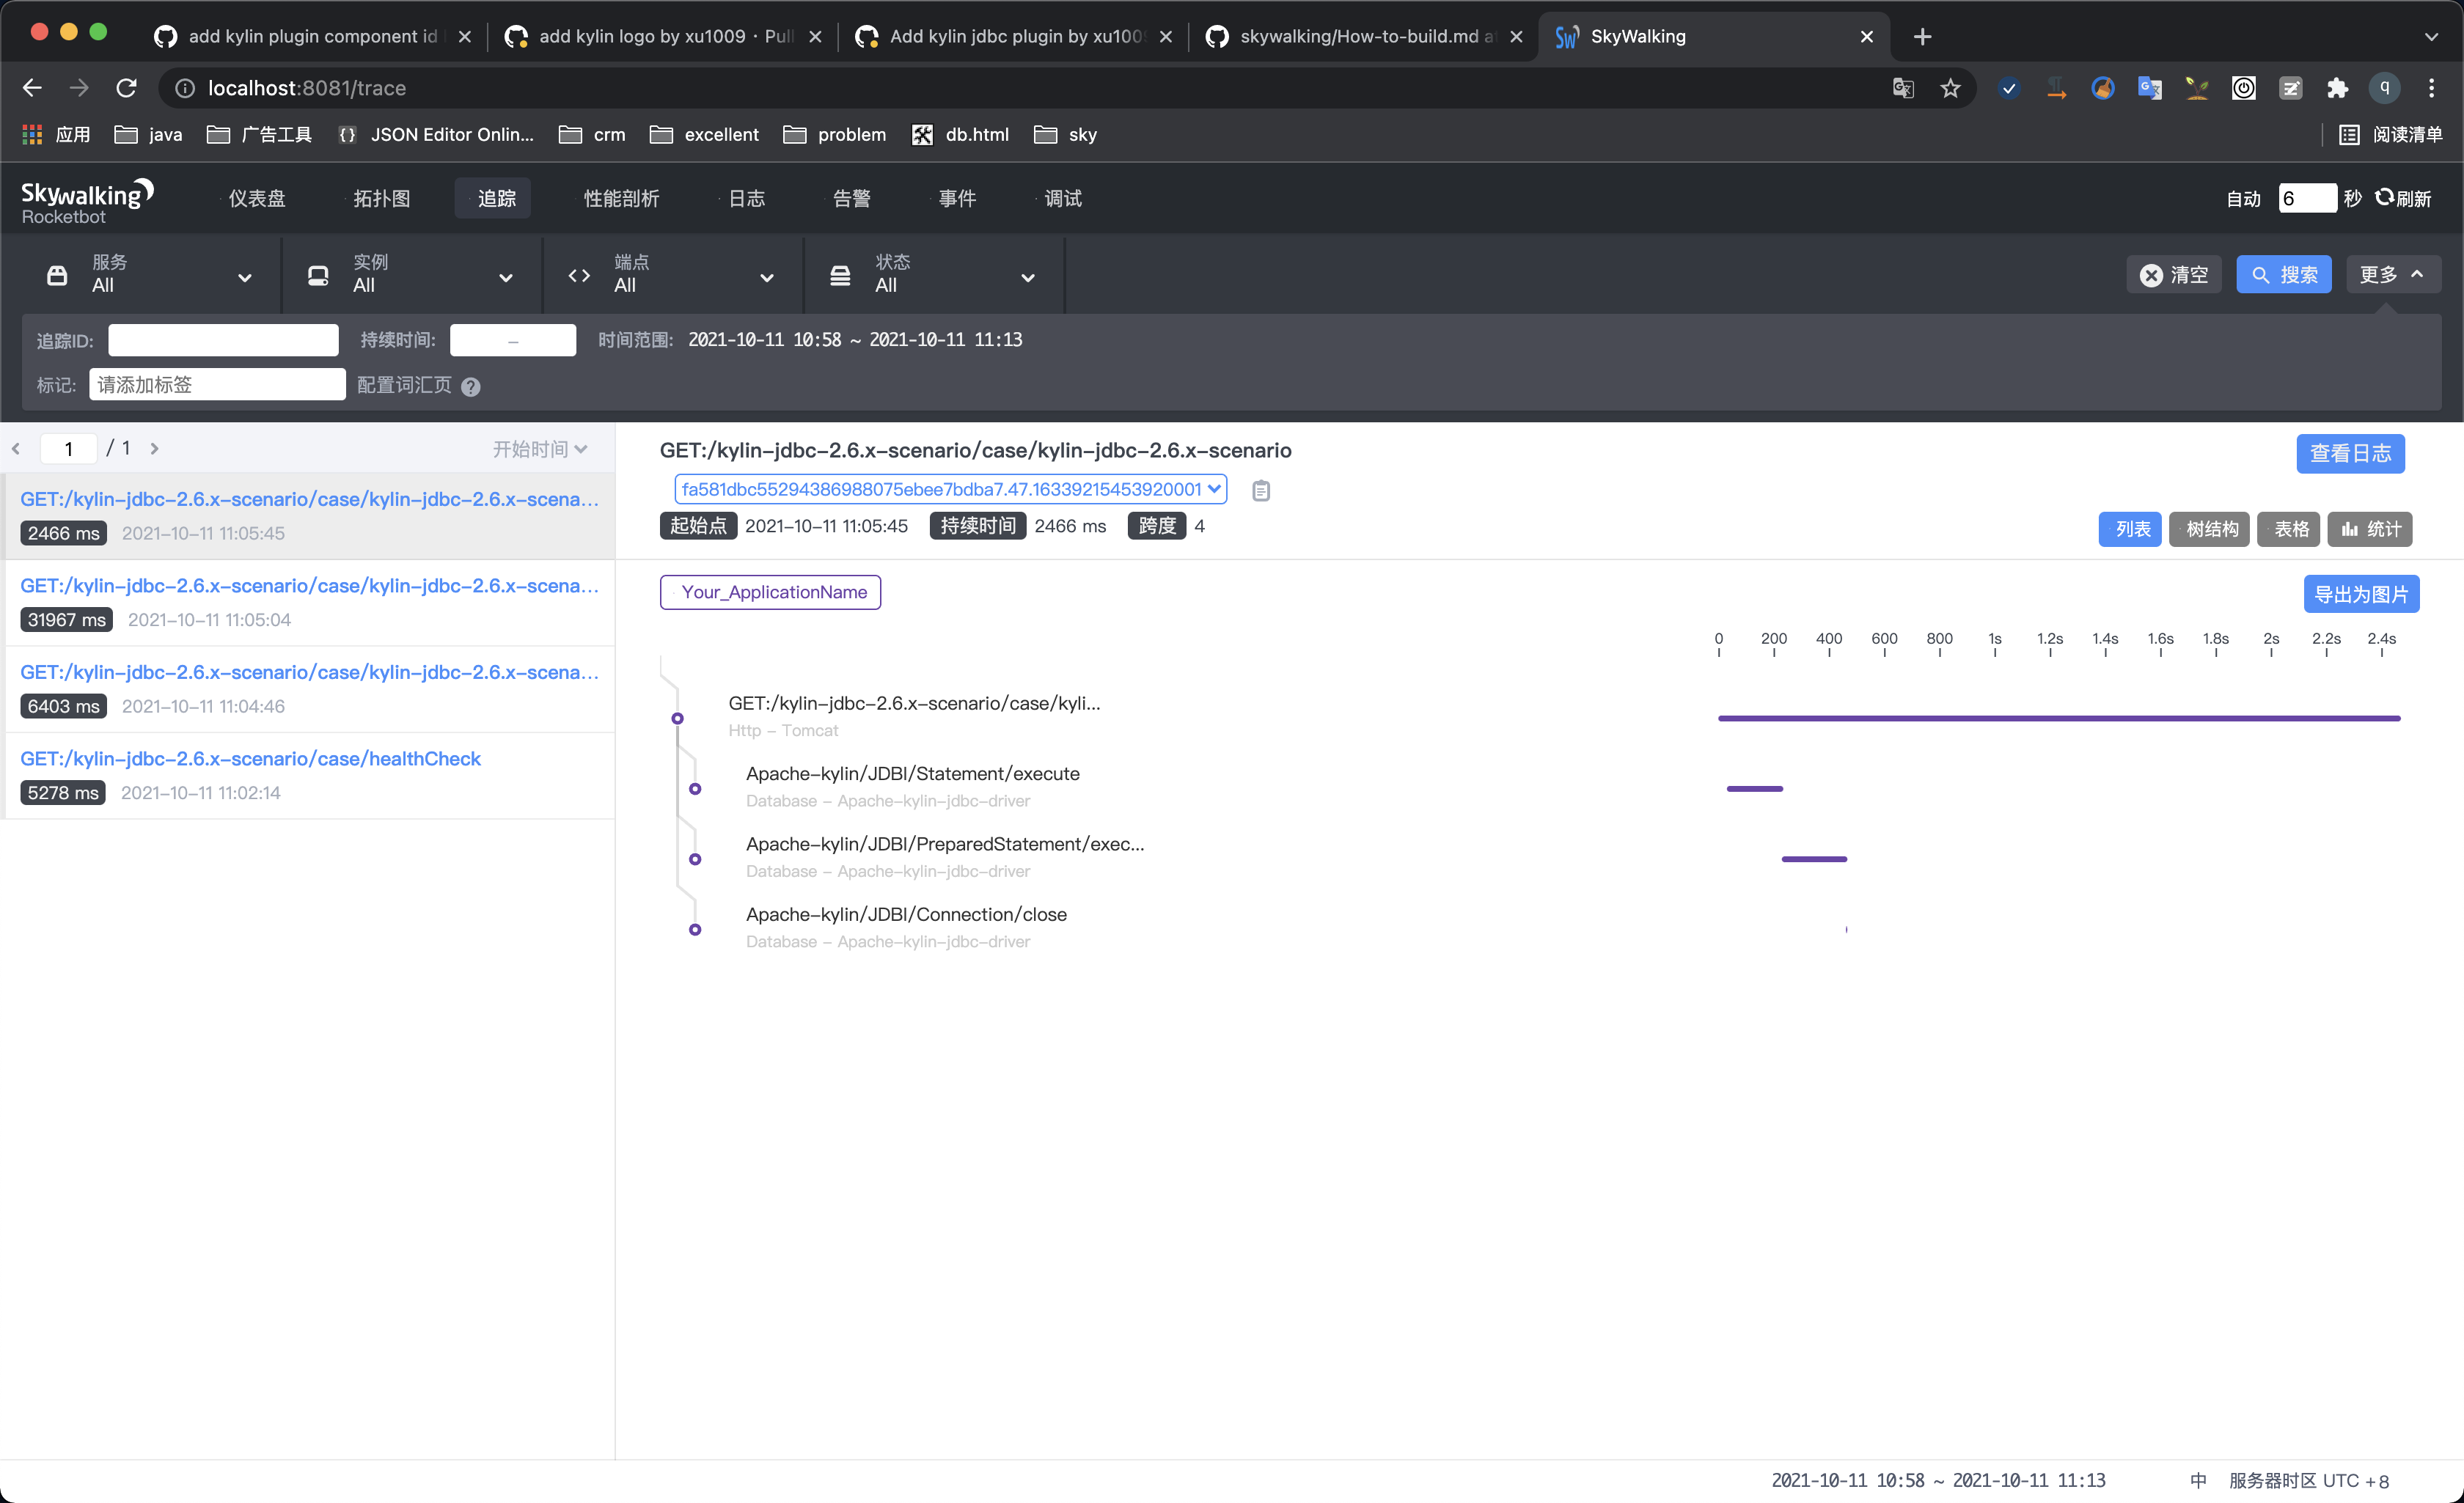Switch to the 树结构 tree view
2464x1503 pixels.
[2209, 529]
